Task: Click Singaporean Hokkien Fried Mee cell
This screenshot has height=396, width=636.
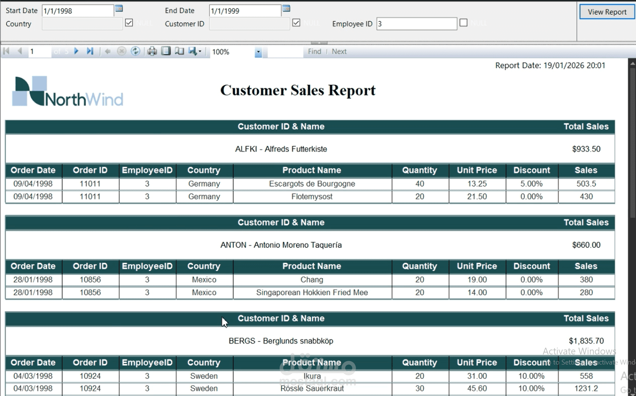Action: [312, 293]
